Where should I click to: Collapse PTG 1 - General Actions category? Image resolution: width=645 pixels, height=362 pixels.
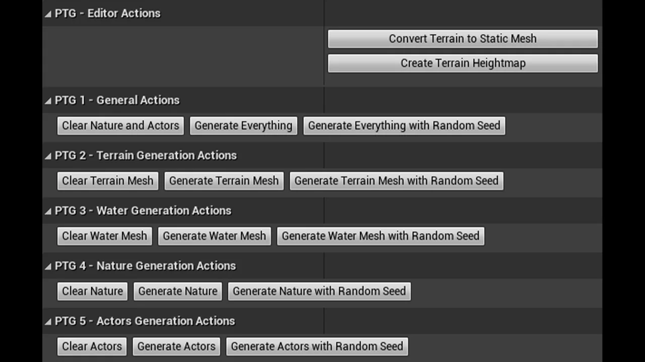48,101
